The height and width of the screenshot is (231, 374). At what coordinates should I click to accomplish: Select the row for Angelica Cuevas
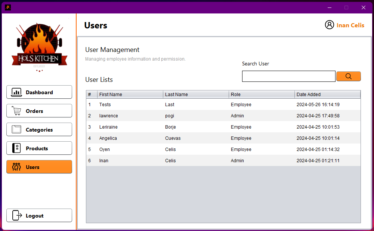click(x=223, y=138)
